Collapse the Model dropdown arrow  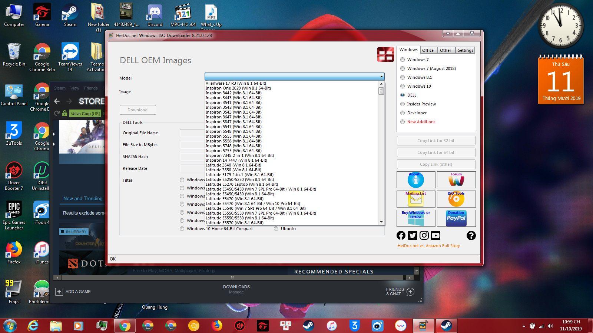click(x=381, y=77)
